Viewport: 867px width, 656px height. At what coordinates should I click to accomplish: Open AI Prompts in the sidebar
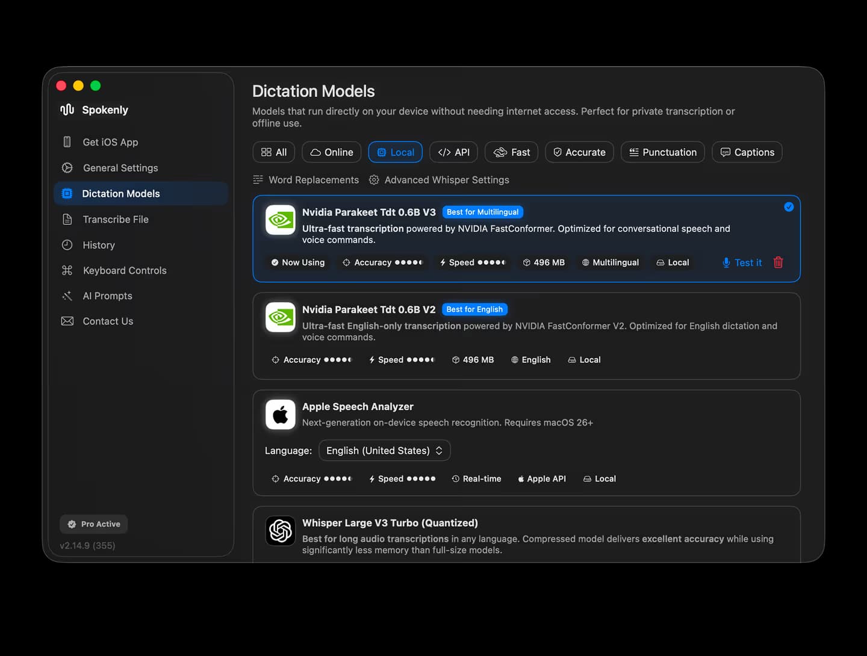[107, 296]
